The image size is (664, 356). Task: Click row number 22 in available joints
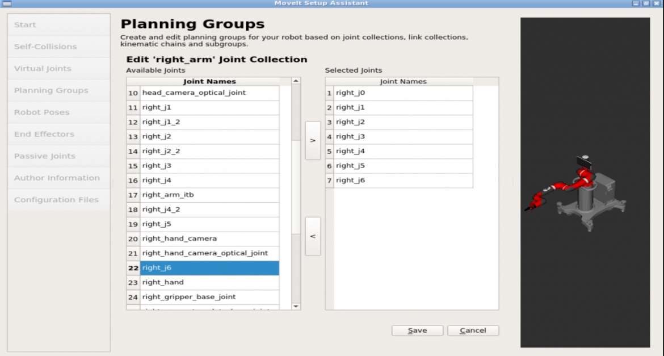[133, 268]
